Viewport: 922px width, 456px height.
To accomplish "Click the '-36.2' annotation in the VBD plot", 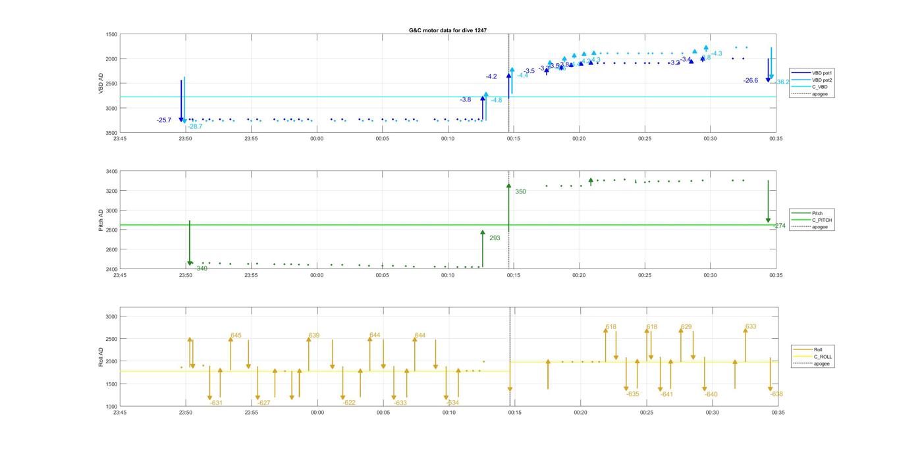I will tap(782, 82).
